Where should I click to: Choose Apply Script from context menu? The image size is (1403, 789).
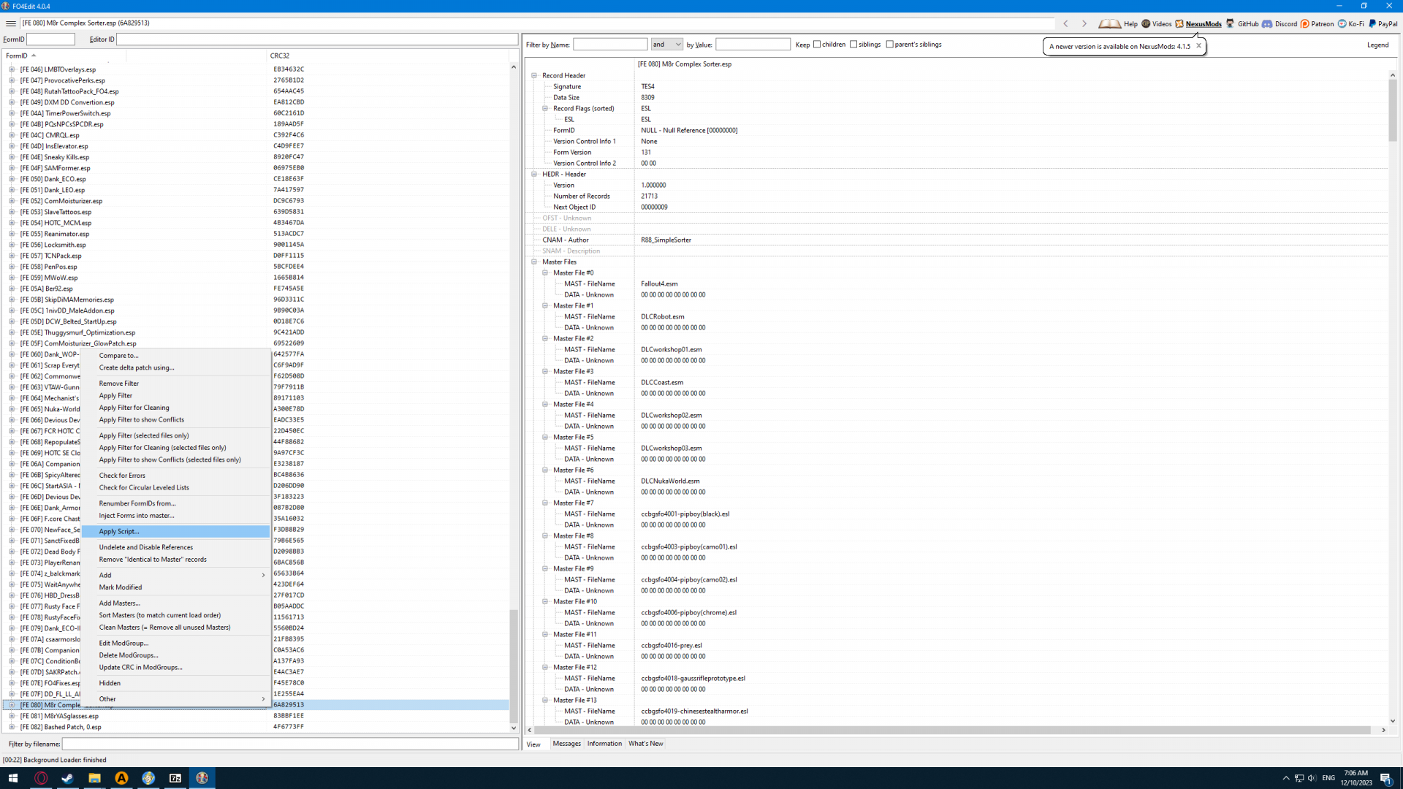point(119,532)
